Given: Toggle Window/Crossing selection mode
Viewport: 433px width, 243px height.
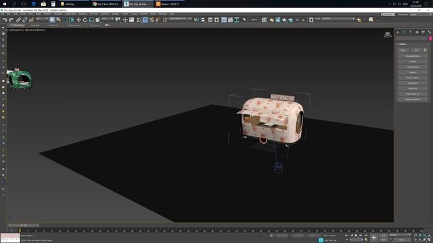Looking at the screenshot, I should 72,20.
